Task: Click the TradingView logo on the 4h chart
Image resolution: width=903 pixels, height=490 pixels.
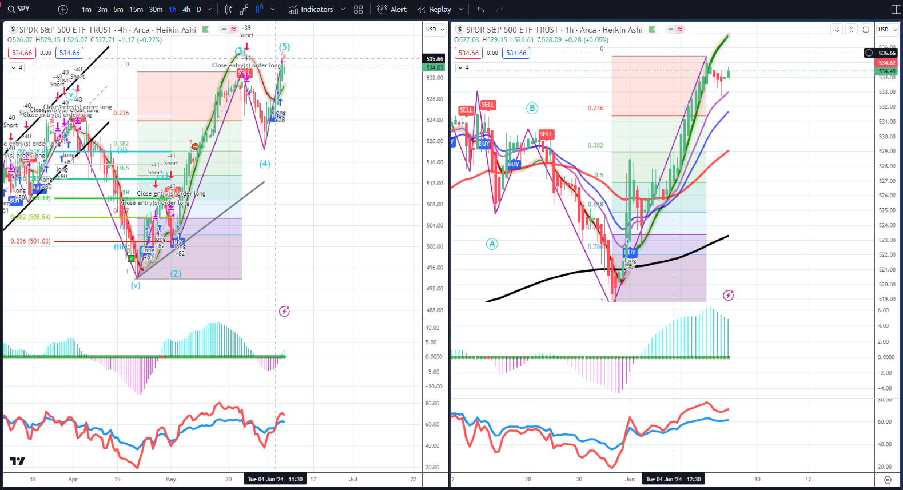Action: (x=17, y=461)
